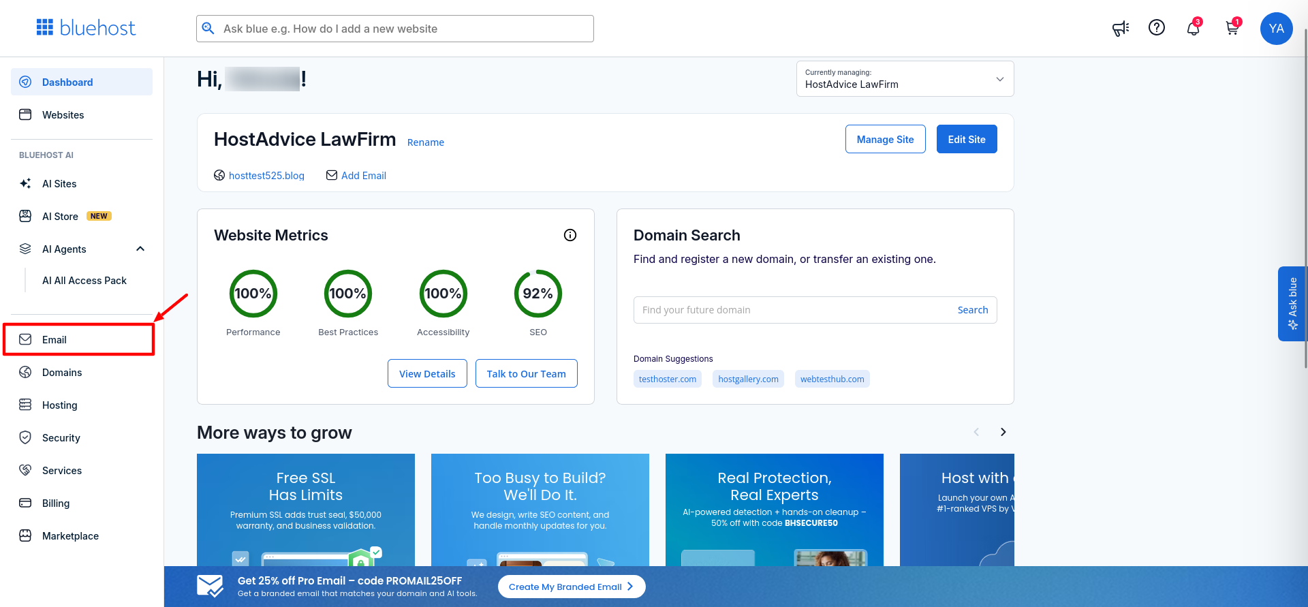Viewport: 1308px width, 607px height.
Task: Click the AI Agents layers icon
Action: [25, 249]
